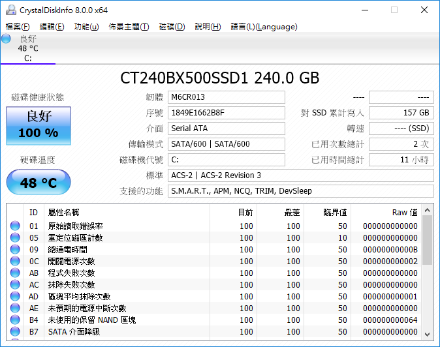Click the standard field ACS-2 Revision 3

pyautogui.click(x=301, y=175)
